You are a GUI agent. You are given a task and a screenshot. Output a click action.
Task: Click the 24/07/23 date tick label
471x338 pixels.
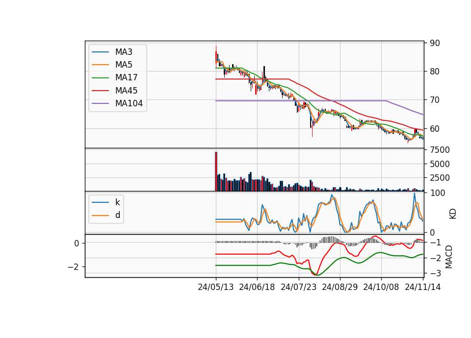(299, 288)
